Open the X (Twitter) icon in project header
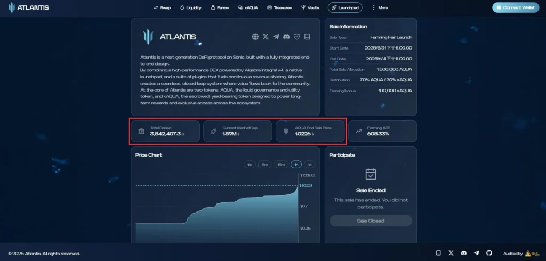Screen dimensions: 546x261 click(266, 37)
